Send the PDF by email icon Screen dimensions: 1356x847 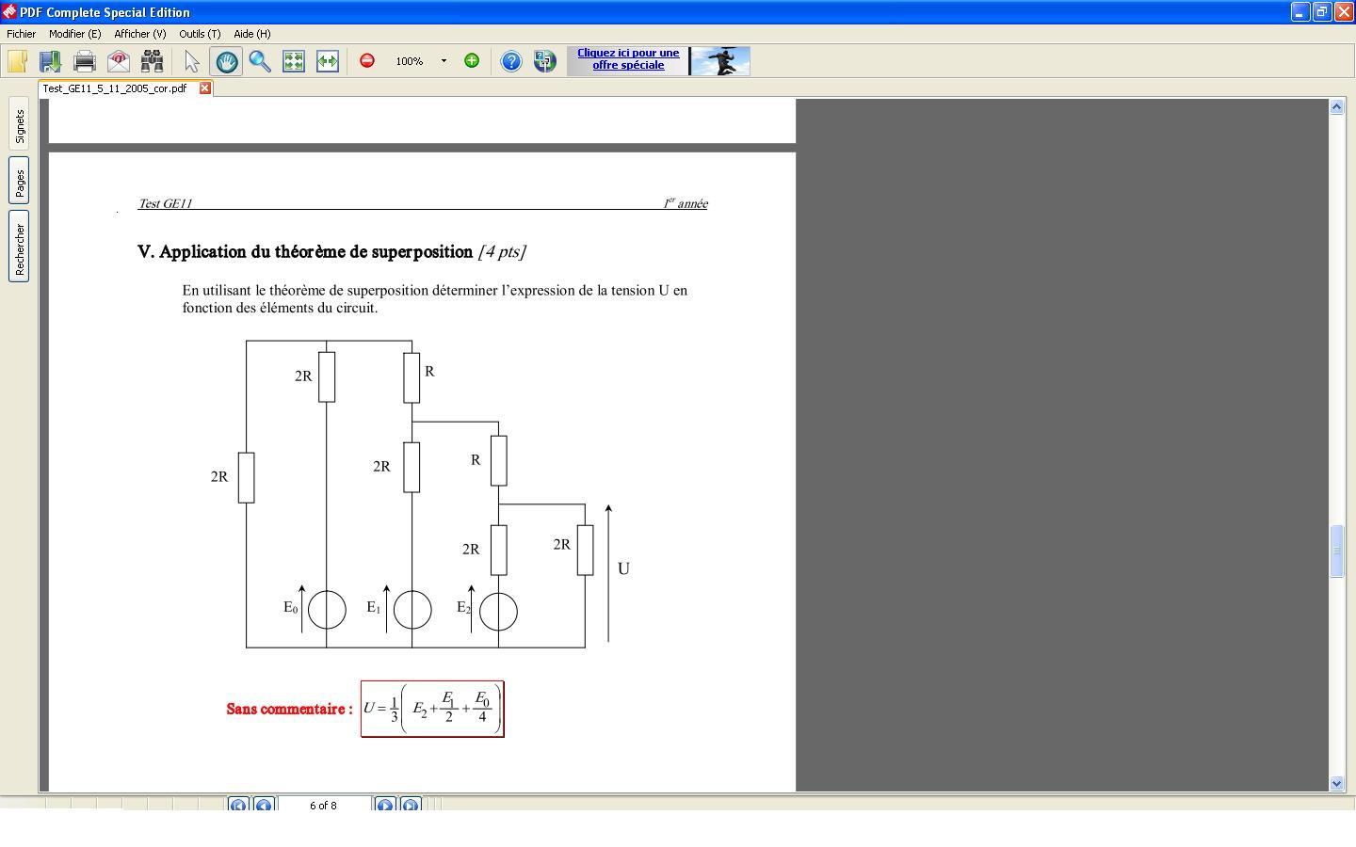pyautogui.click(x=119, y=61)
